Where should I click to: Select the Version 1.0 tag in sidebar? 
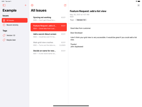(x=15, y=35)
